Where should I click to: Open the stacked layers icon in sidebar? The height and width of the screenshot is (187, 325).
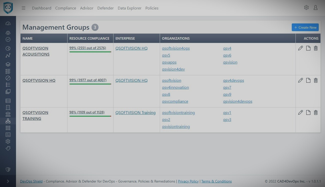(x=8, y=64)
